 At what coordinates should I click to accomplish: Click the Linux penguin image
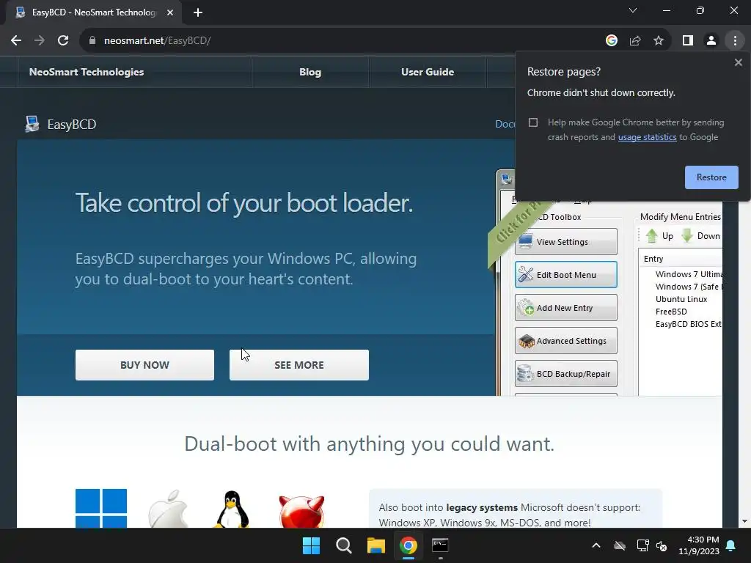click(232, 509)
